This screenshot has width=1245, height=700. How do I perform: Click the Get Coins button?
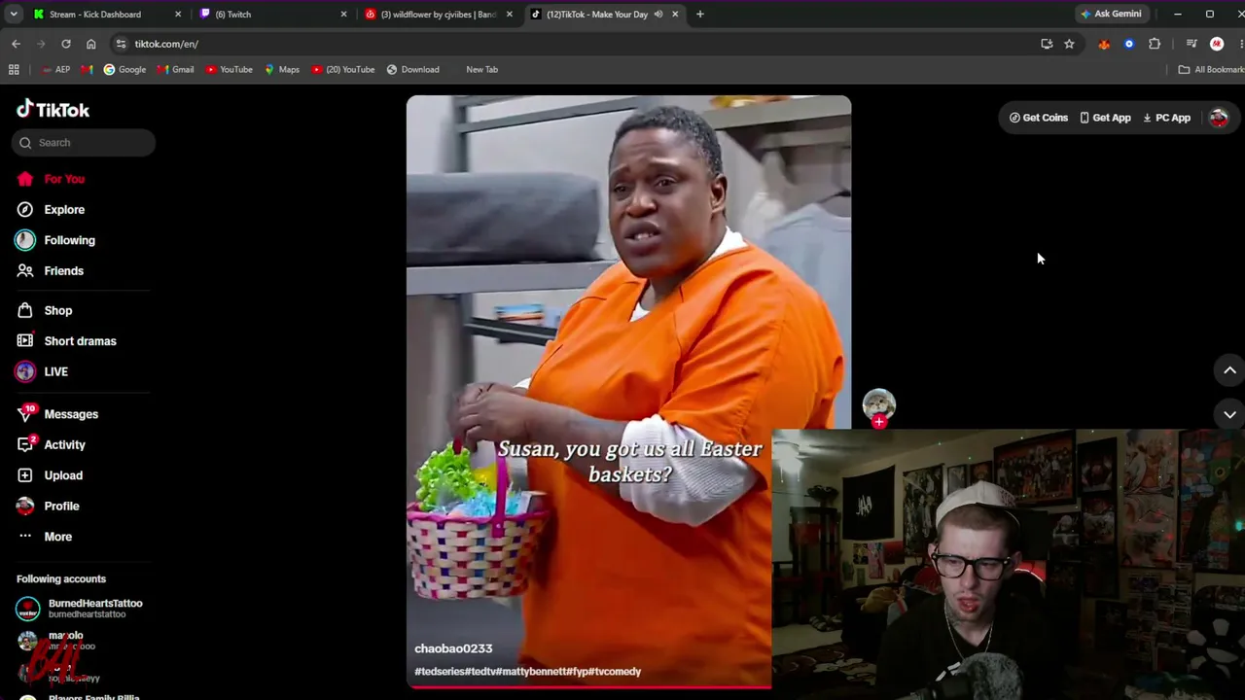point(1039,118)
